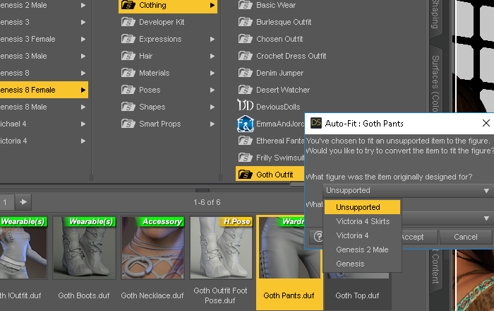Click the Poses folder icon
This screenshot has height=311, width=494.
(128, 90)
